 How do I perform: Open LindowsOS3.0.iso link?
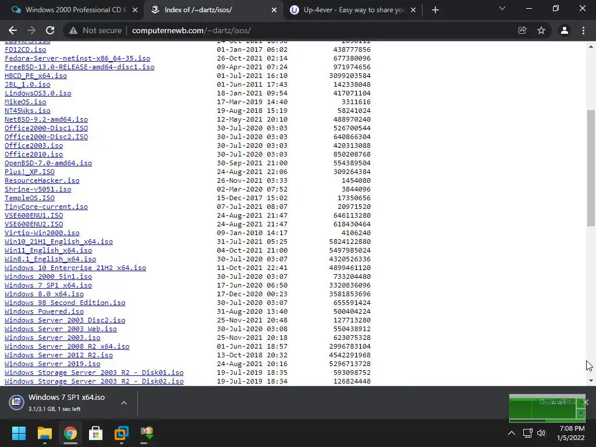[x=38, y=93]
